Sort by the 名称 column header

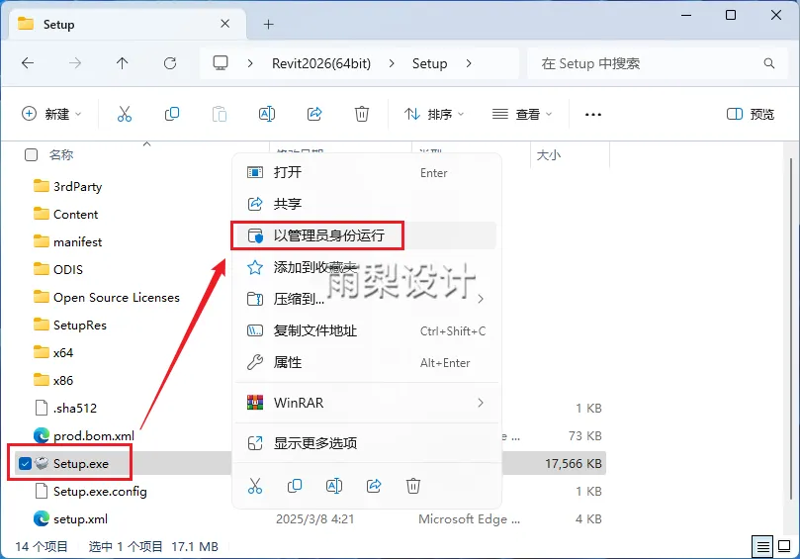click(61, 154)
